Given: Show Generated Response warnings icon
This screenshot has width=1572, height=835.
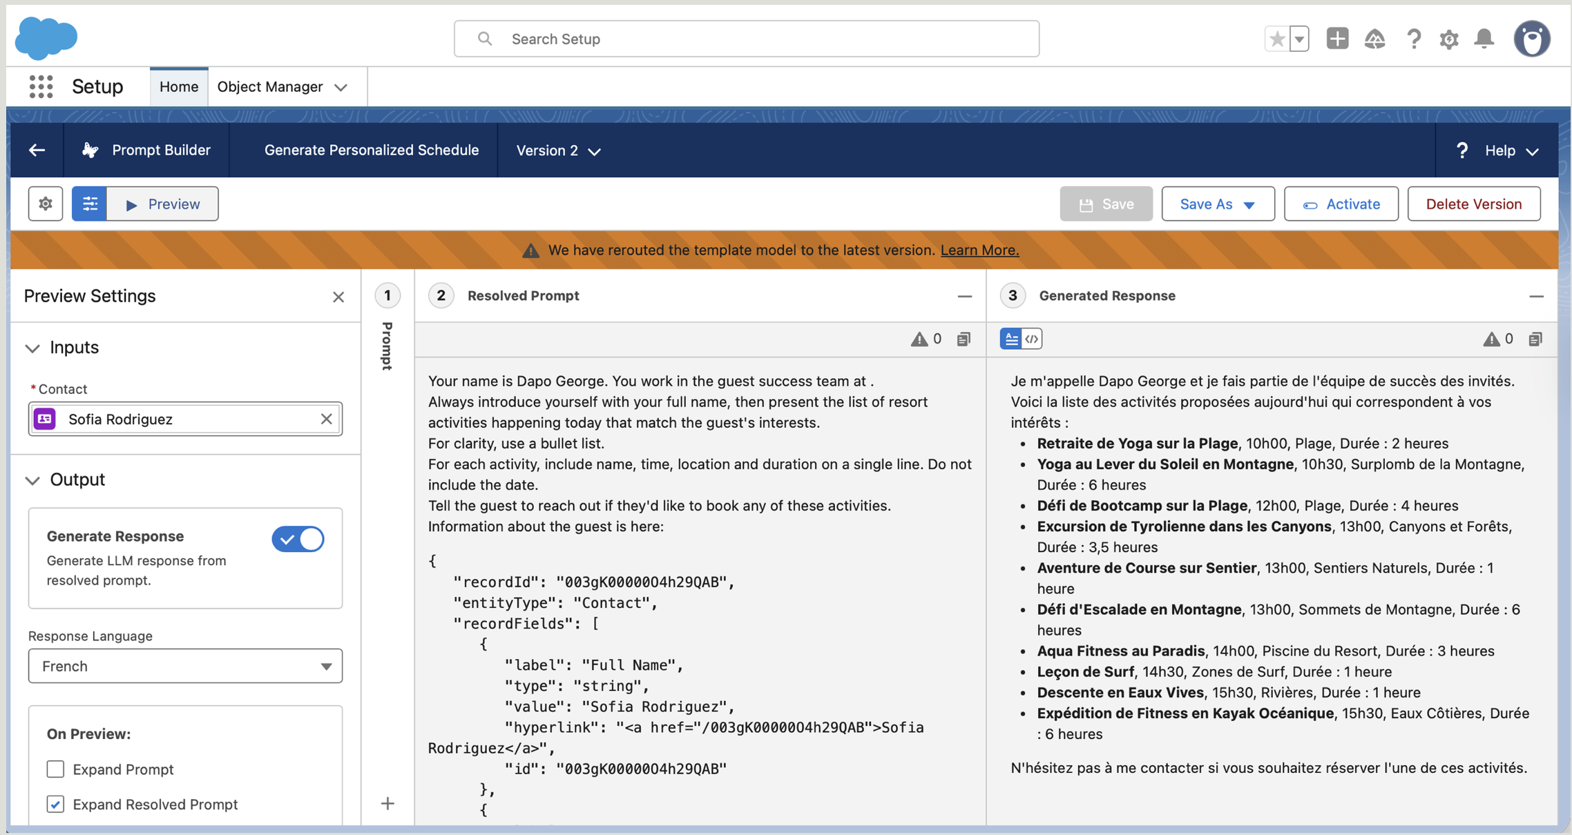Looking at the screenshot, I should 1491,339.
